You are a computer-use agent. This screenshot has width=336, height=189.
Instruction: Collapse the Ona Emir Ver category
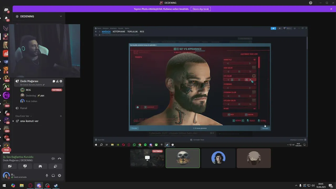pyautogui.click(x=23, y=116)
